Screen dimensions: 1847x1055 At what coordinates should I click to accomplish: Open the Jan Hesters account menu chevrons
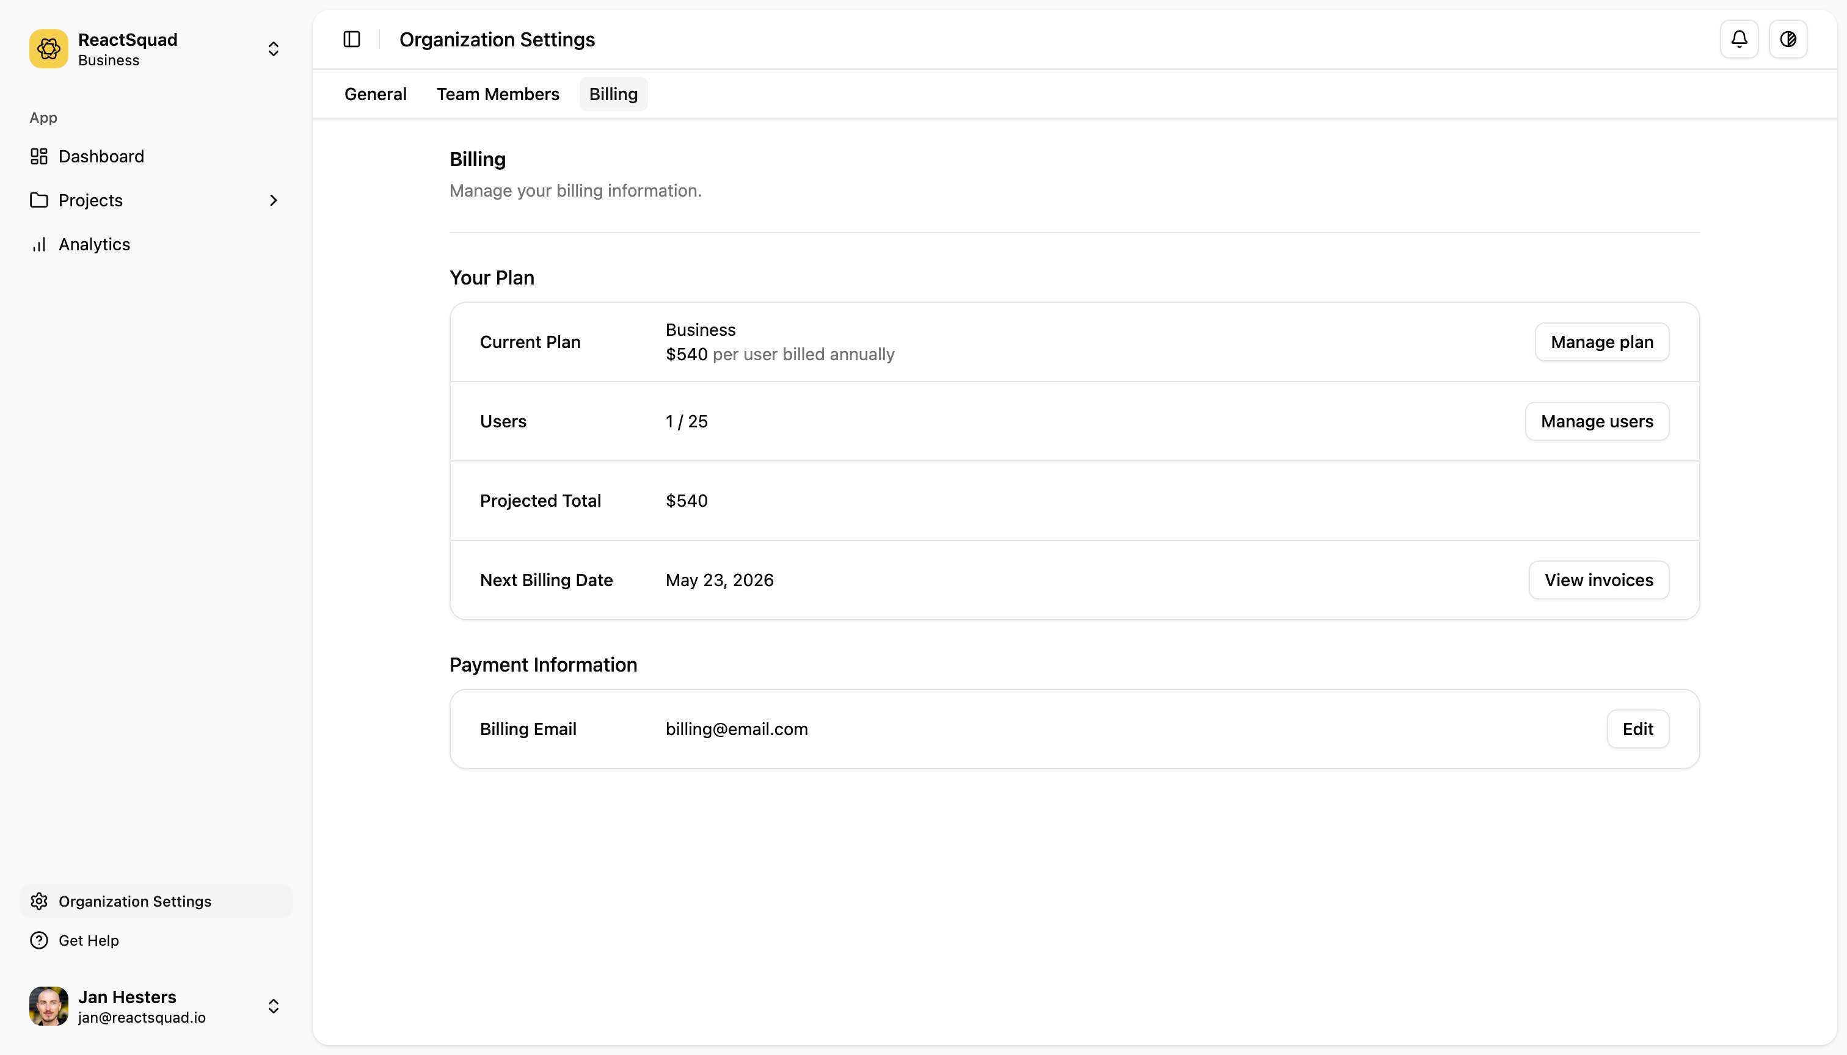(273, 1006)
